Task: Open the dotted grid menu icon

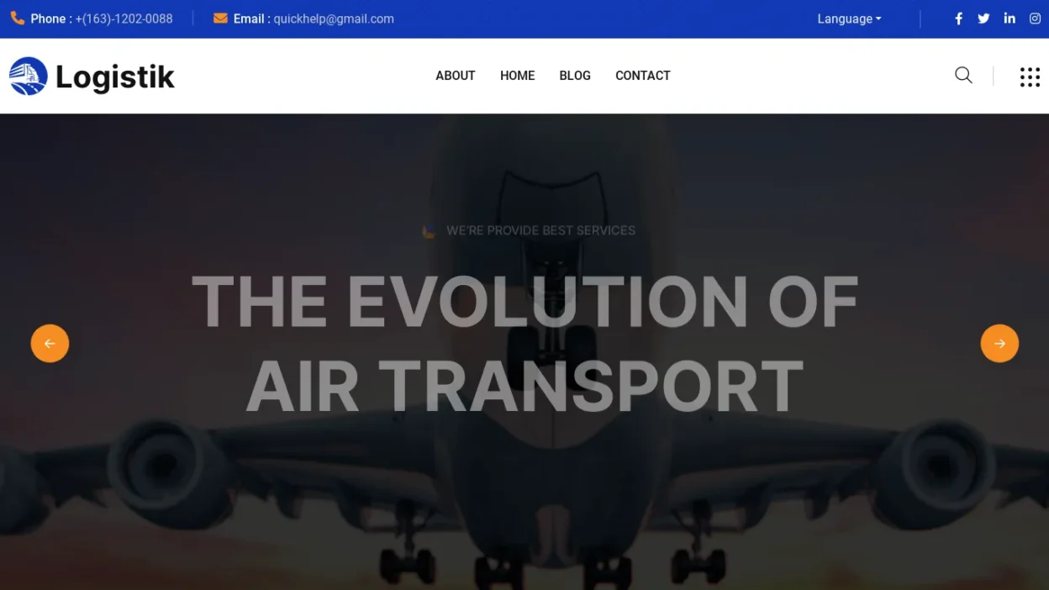Action: [x=1030, y=76]
